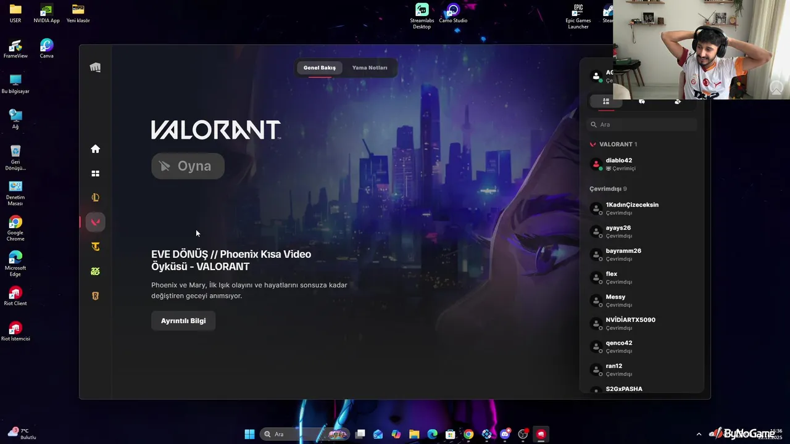The image size is (790, 444).
Task: Open the Epic Games Launcher icon
Action: tap(578, 16)
